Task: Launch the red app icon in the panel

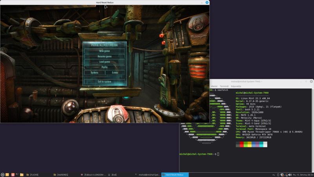Action: click(x=13, y=175)
